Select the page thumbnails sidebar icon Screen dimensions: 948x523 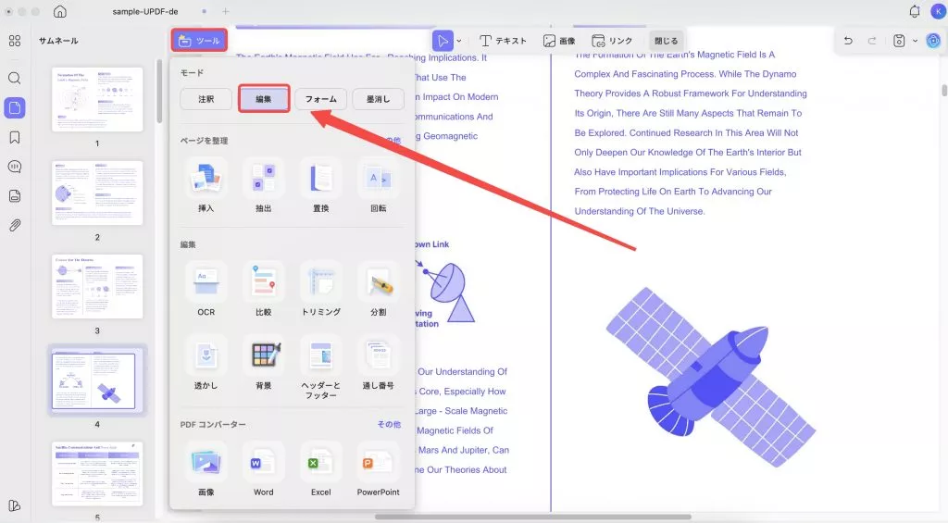[15, 107]
